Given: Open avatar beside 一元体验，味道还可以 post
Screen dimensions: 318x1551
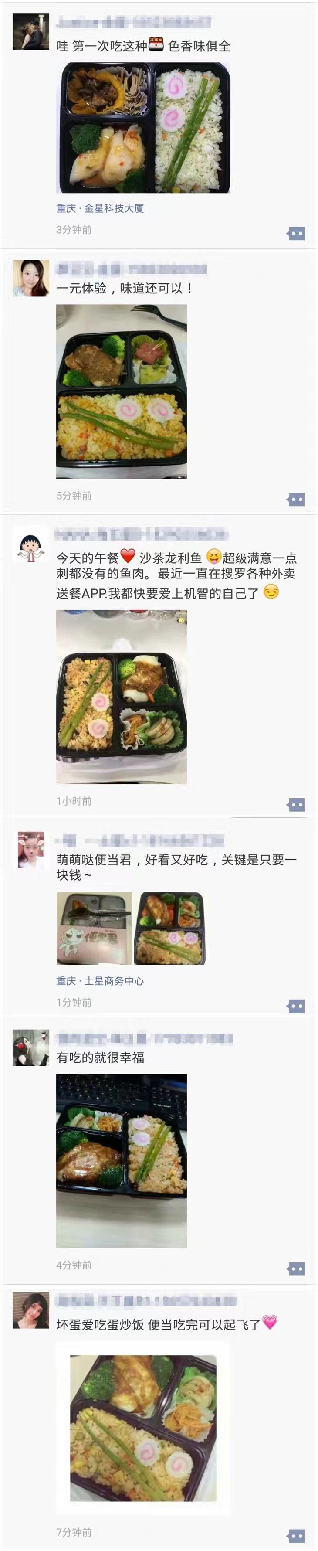Looking at the screenshot, I should (x=30, y=278).
